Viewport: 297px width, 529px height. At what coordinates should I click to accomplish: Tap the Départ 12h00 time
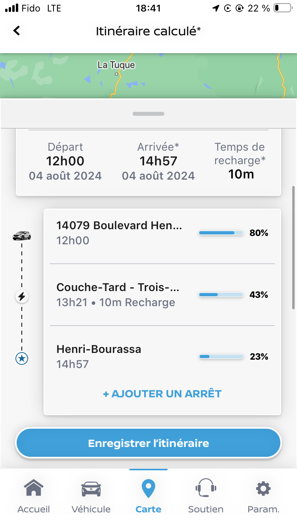[x=65, y=161]
